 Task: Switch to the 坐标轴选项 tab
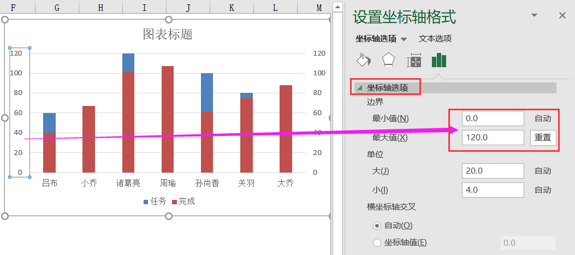tap(376, 39)
